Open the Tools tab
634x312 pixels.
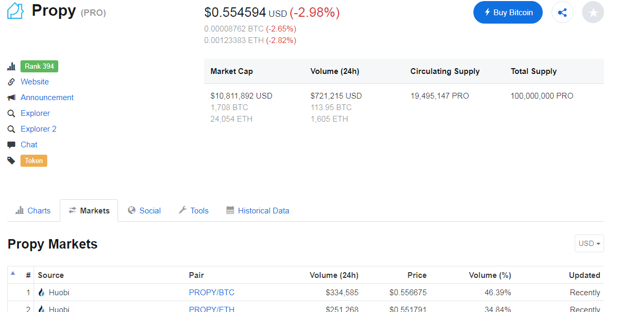pyautogui.click(x=194, y=211)
